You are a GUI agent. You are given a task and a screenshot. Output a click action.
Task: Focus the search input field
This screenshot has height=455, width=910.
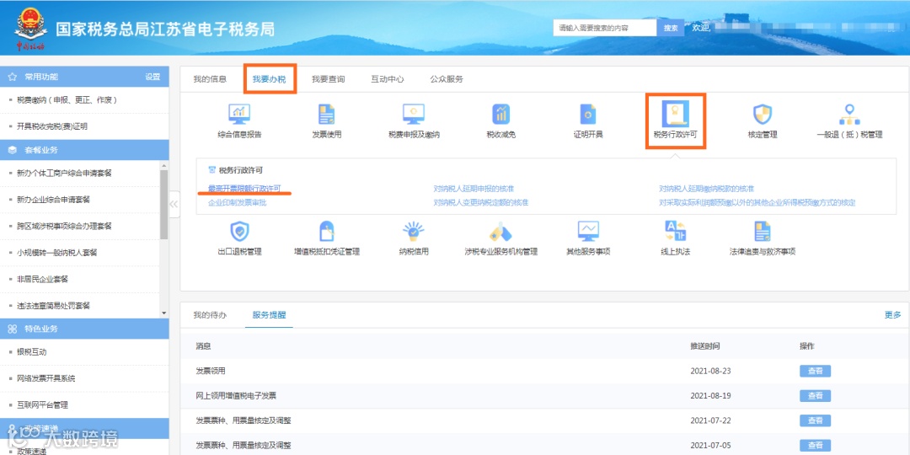tap(605, 27)
